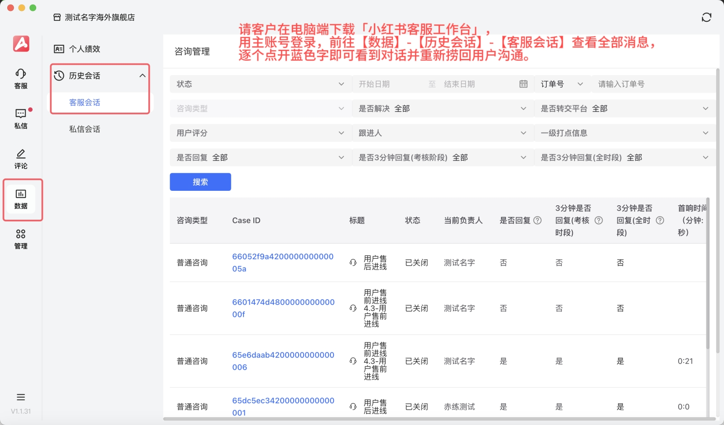Click help icon next to 3分钟是否回复(考核时段)

click(599, 220)
